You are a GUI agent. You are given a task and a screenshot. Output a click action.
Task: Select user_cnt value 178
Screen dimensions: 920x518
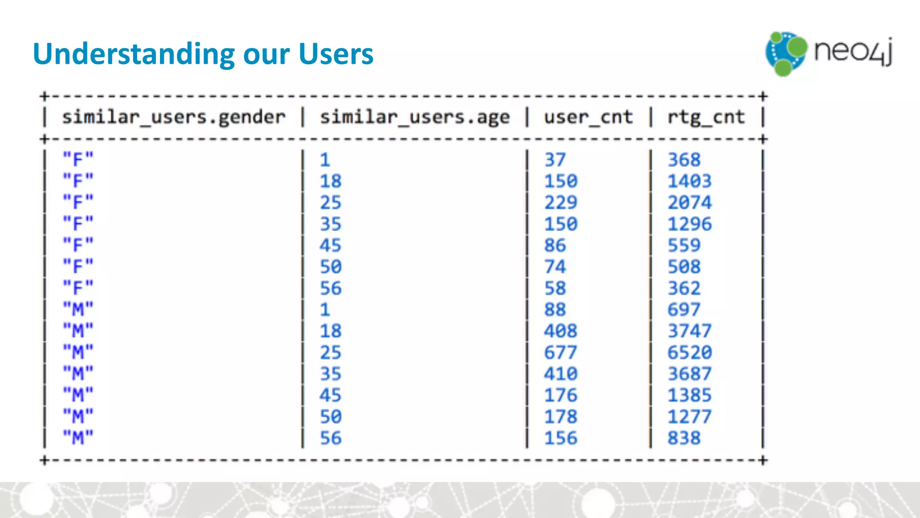(x=561, y=417)
